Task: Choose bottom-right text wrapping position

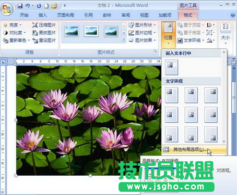Action: coord(211,134)
